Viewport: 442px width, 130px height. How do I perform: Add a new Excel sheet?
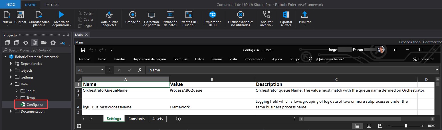point(178,119)
